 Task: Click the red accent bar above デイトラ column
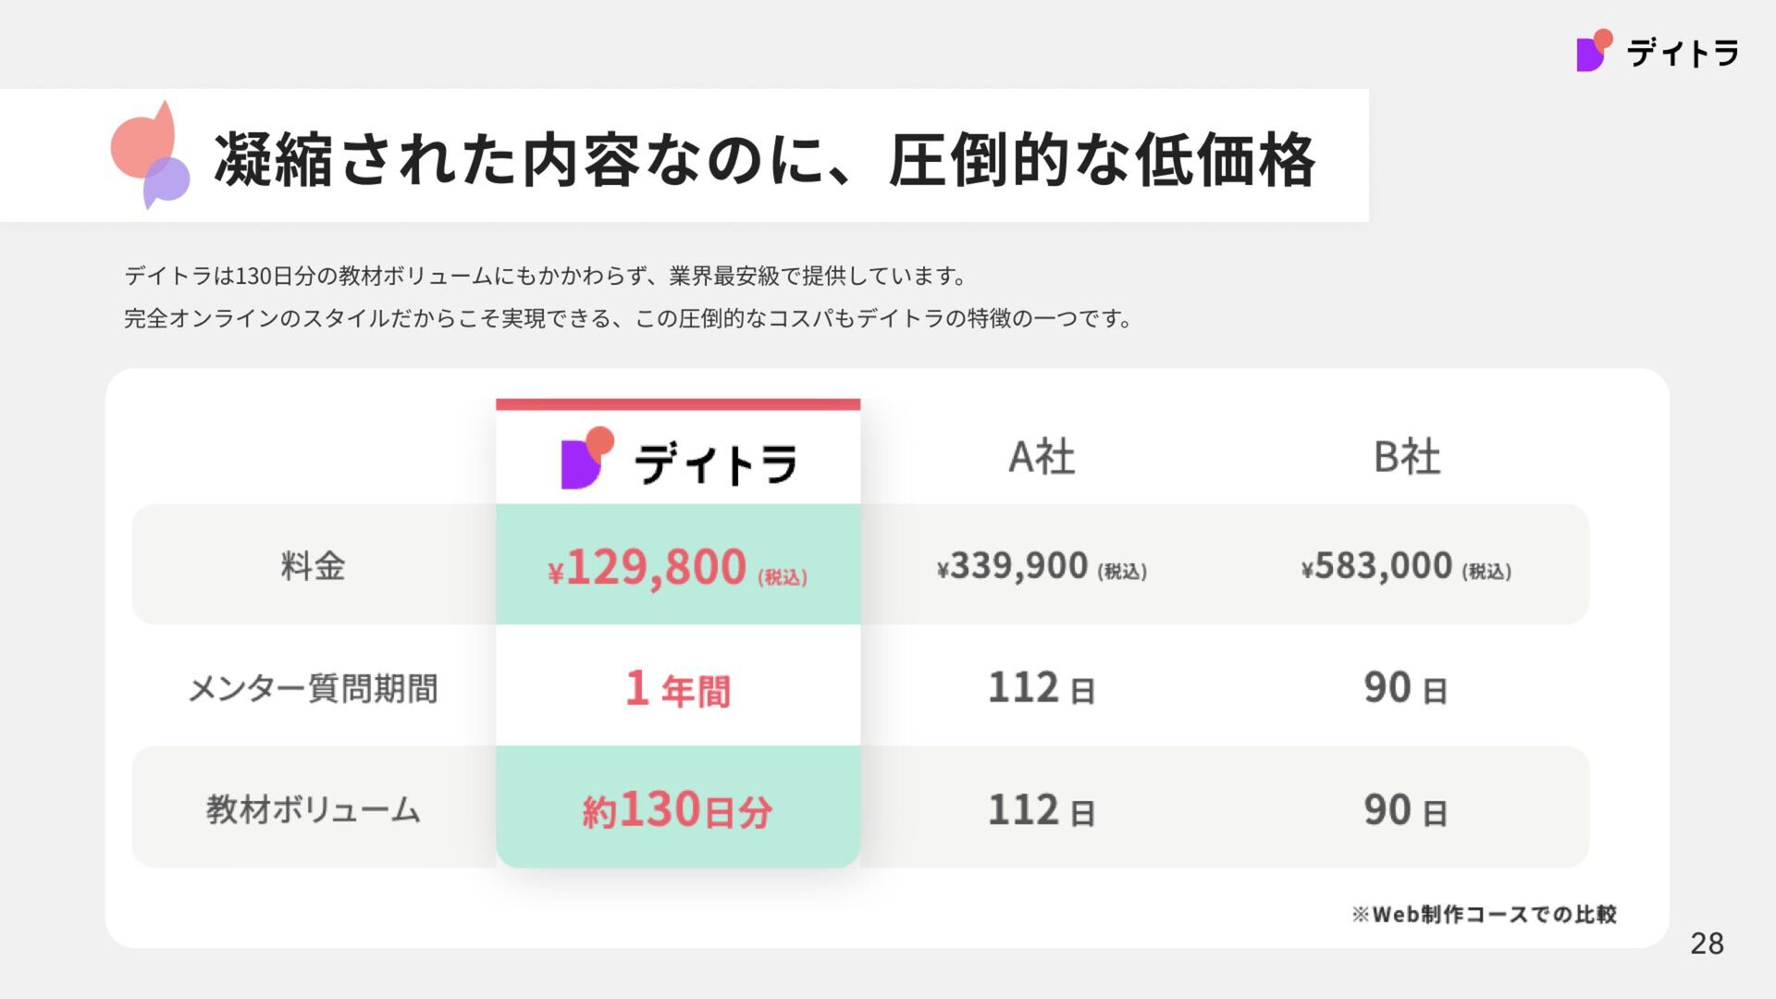(678, 404)
